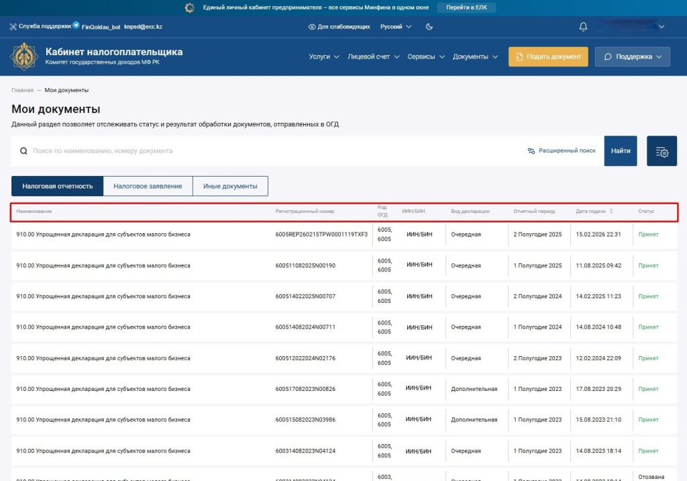
Task: Enable the Для слабовидящих accessibility mode
Action: [x=339, y=27]
